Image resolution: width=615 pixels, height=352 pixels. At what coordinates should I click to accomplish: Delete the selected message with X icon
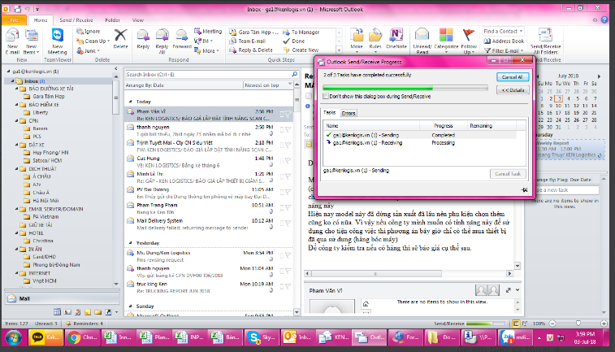coord(120,35)
